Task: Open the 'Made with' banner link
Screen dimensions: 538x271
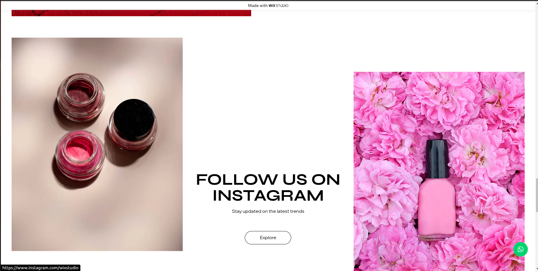Action: [268, 6]
